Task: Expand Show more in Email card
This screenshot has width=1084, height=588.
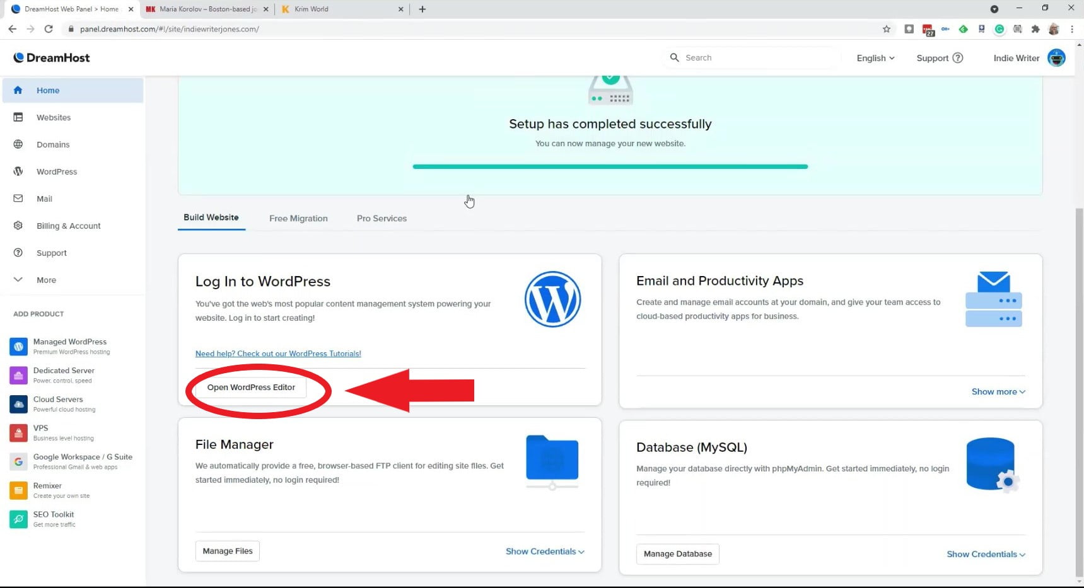Action: (998, 391)
